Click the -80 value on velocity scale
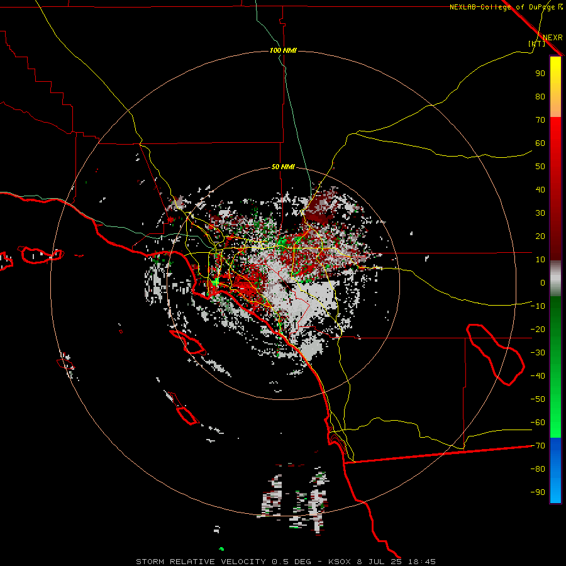This screenshot has width=566, height=566. coord(538,469)
